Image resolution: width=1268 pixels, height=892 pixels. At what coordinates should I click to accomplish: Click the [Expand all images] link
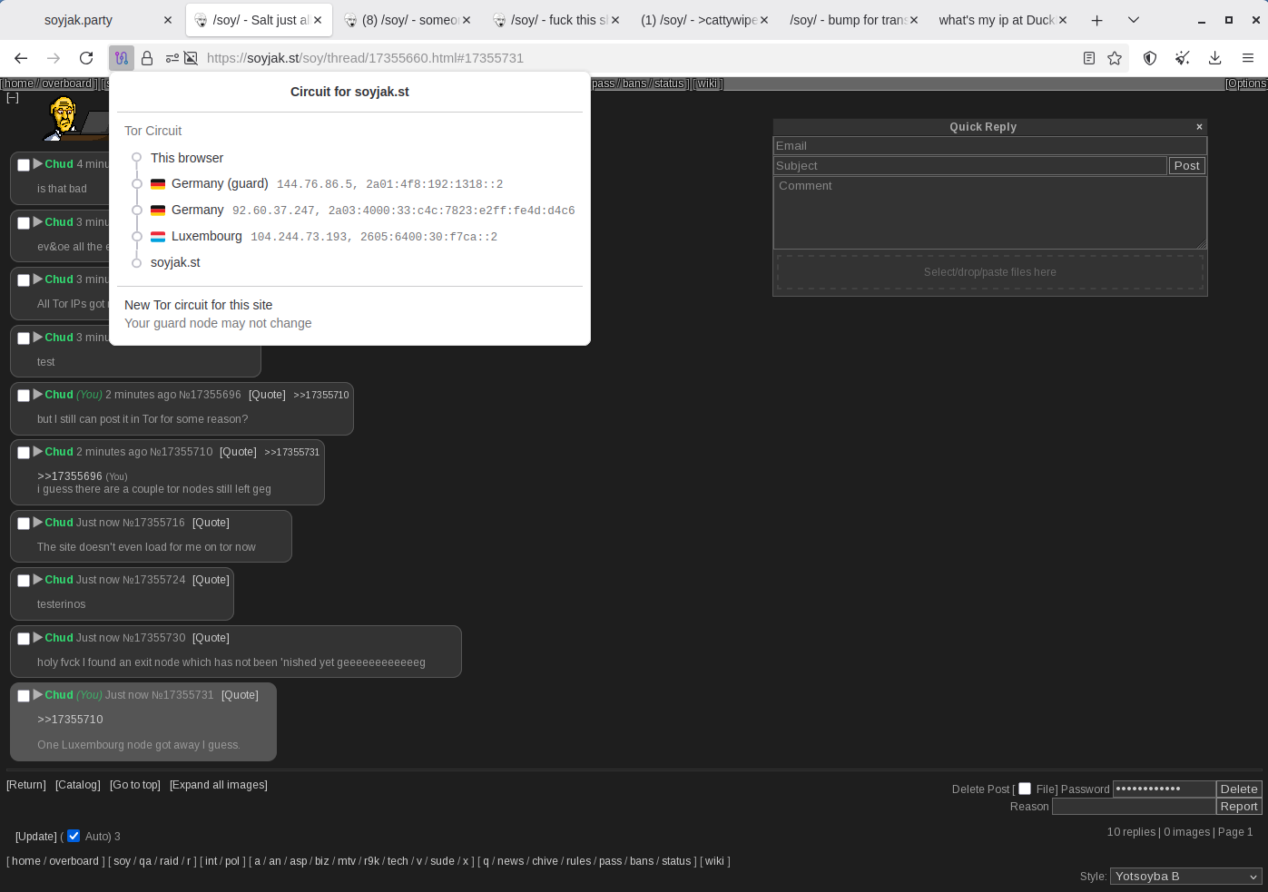click(x=219, y=785)
